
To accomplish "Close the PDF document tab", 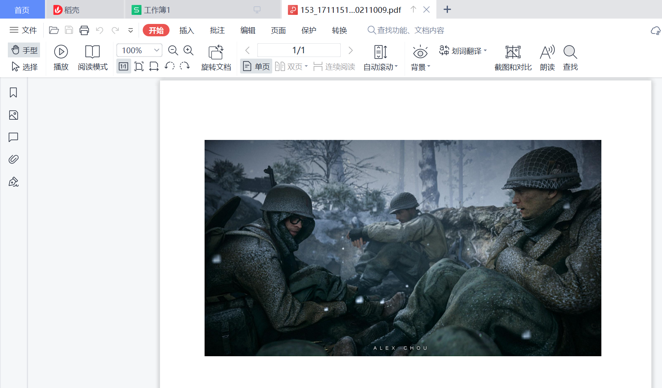I will click(x=426, y=9).
